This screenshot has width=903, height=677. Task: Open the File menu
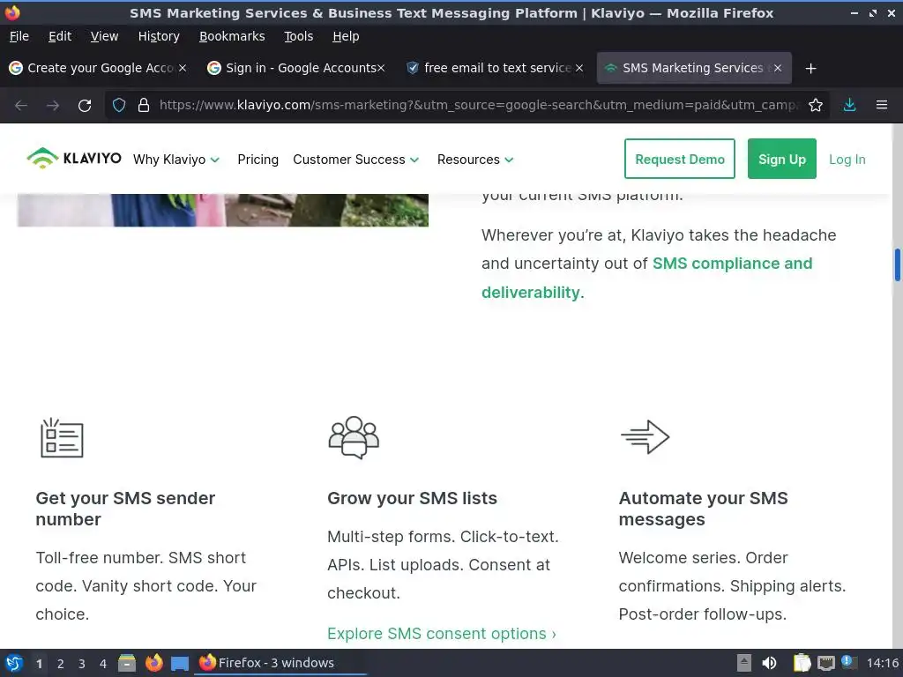(x=19, y=36)
